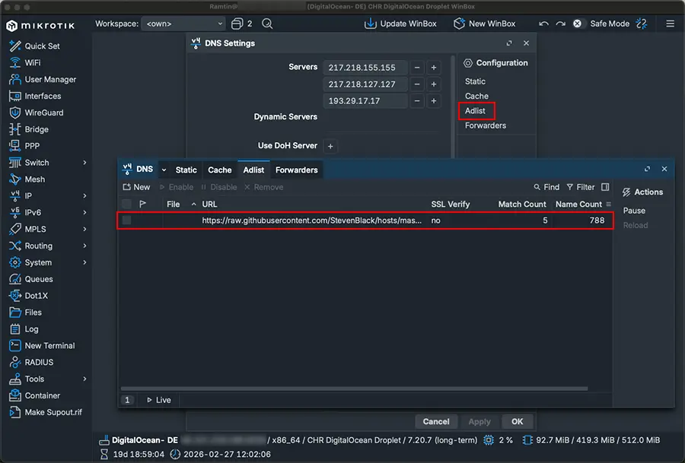Switch to the Static tab in DNS

[186, 170]
